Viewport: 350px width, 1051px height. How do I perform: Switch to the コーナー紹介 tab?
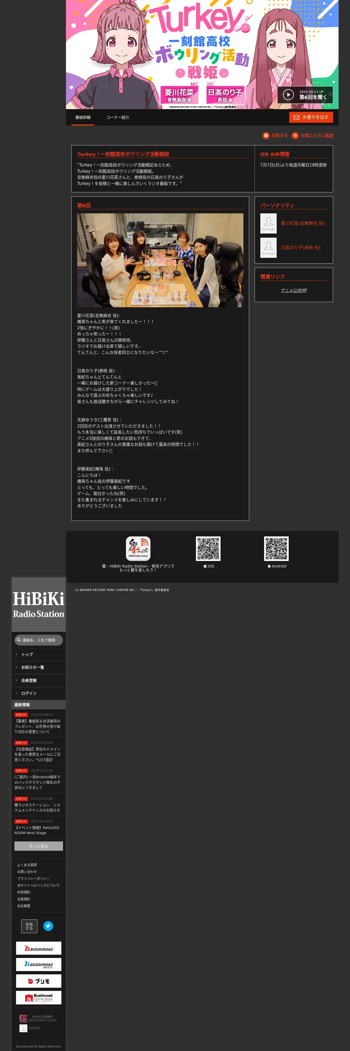[118, 118]
